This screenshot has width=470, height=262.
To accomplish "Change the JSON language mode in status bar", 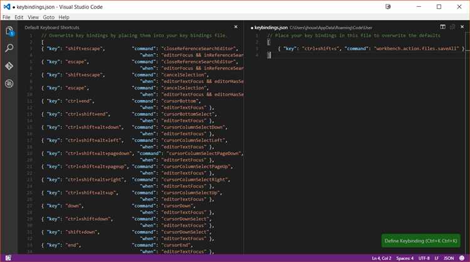I will coord(447,258).
